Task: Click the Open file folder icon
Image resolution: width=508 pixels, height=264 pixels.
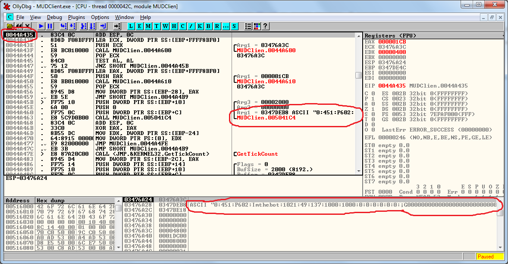Action: pos(10,26)
